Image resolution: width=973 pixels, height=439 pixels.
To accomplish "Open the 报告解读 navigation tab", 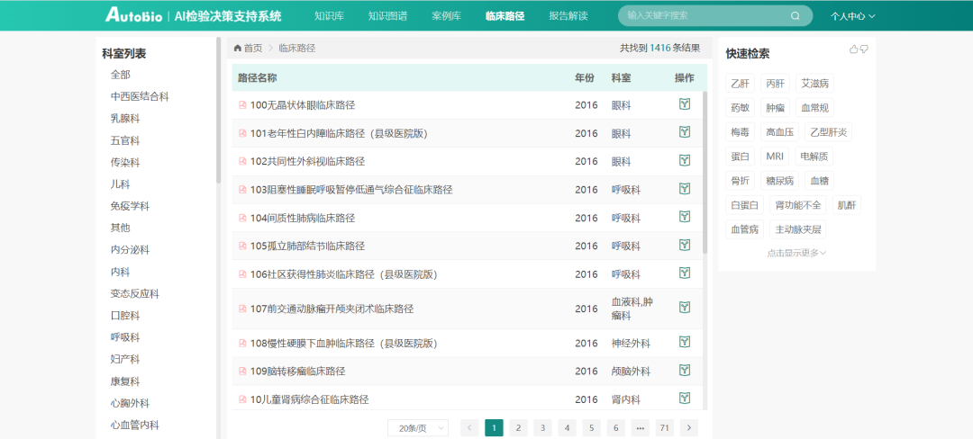I will click(568, 16).
